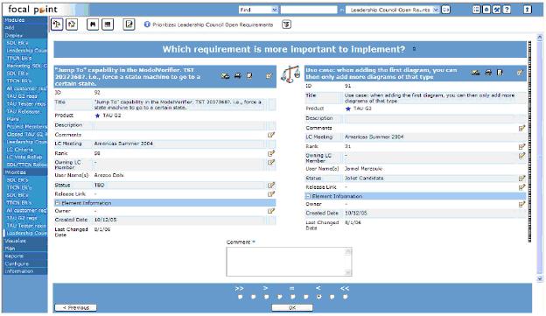
Task: Open LC Vote Rollup in sidebar
Action: 24,157
